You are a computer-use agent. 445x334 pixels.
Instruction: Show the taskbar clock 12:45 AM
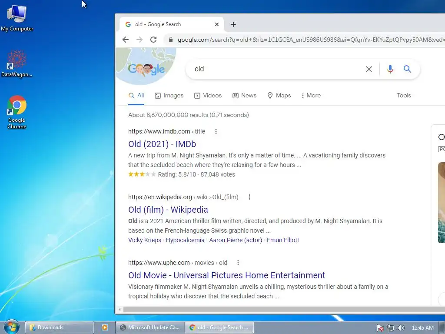(422, 328)
